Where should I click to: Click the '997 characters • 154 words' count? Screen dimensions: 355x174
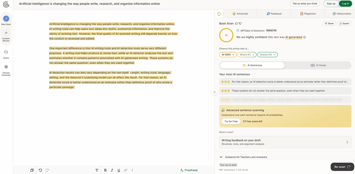coord(234,170)
